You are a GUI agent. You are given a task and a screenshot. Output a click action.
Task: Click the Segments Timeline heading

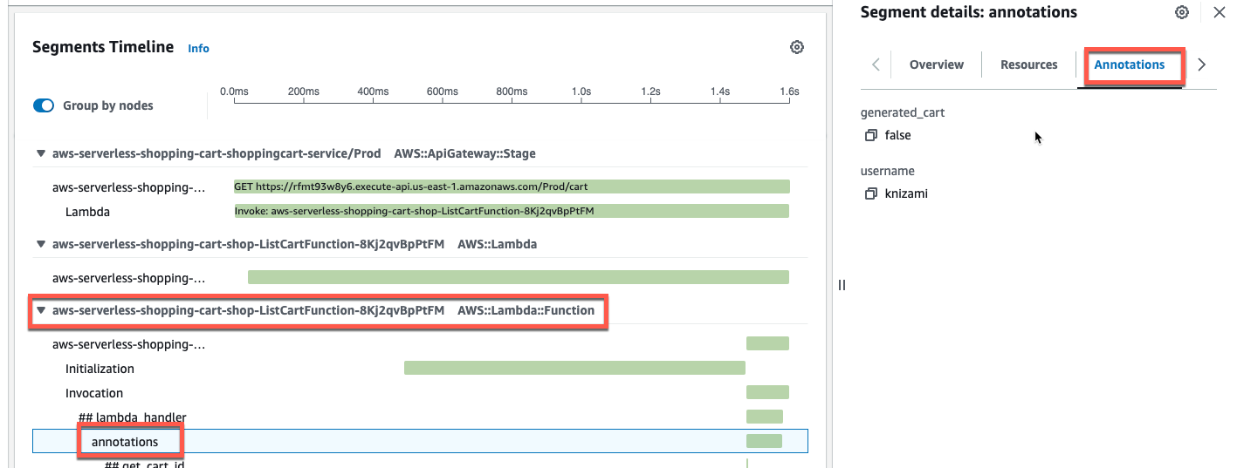point(103,47)
